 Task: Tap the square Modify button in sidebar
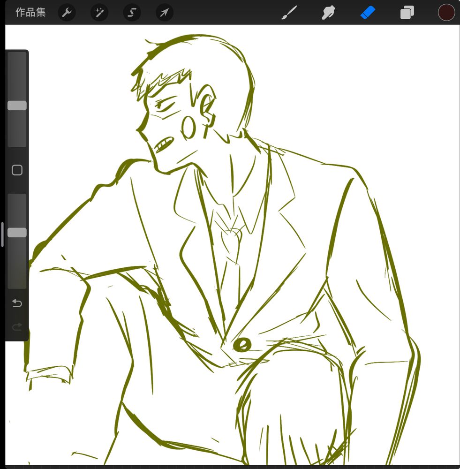pos(17,170)
